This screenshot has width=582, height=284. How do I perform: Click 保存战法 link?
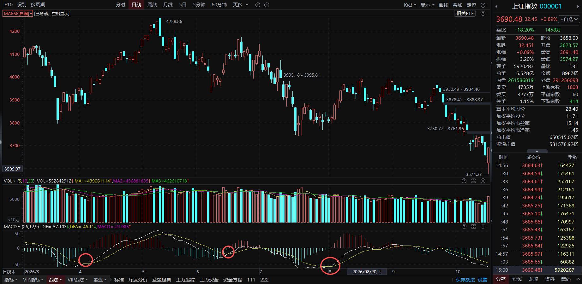[465, 280]
